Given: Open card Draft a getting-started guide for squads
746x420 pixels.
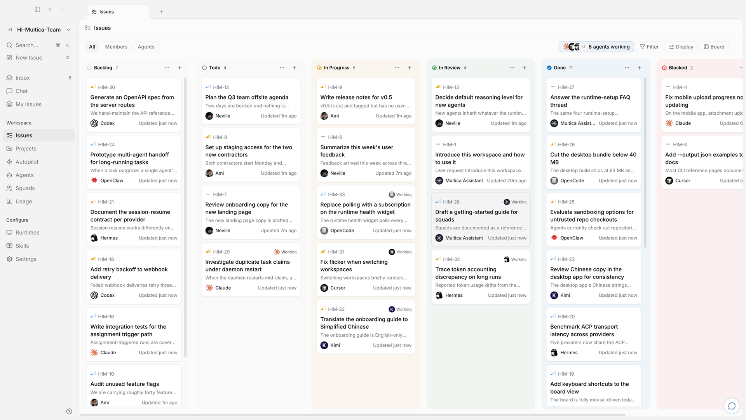Looking at the screenshot, I should 481,220.
